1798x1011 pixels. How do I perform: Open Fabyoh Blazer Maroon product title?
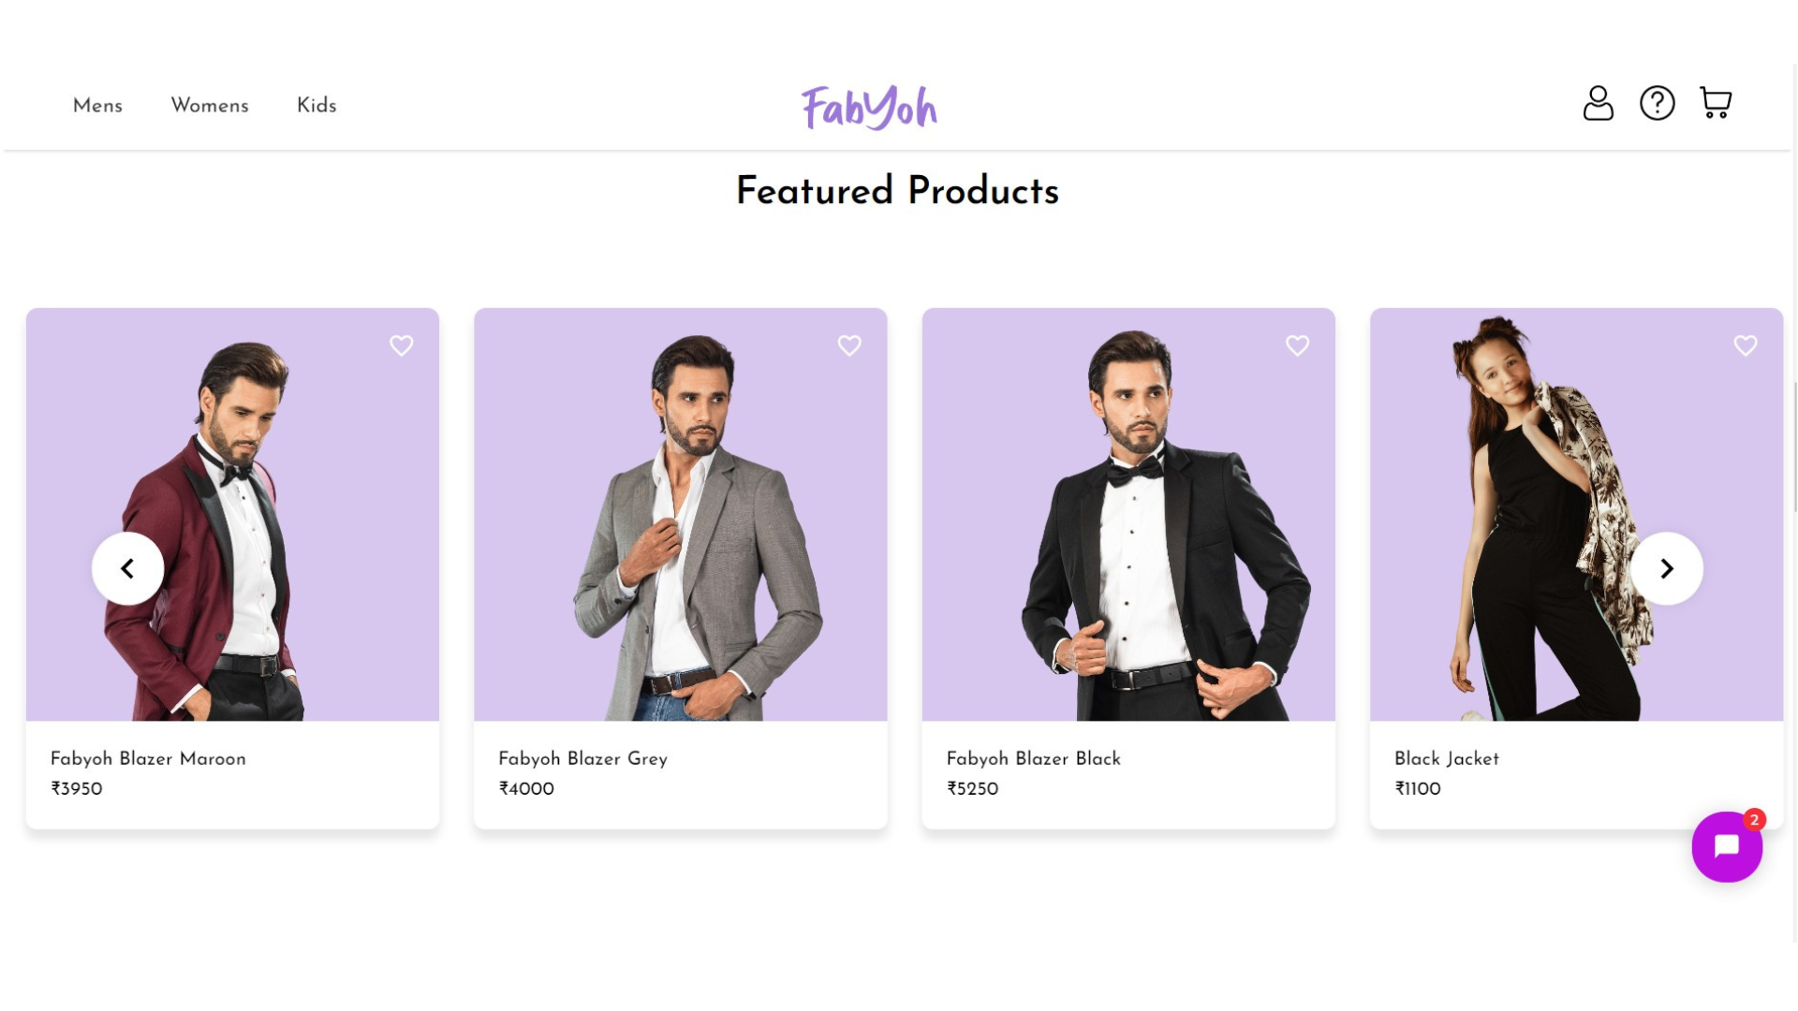[148, 759]
